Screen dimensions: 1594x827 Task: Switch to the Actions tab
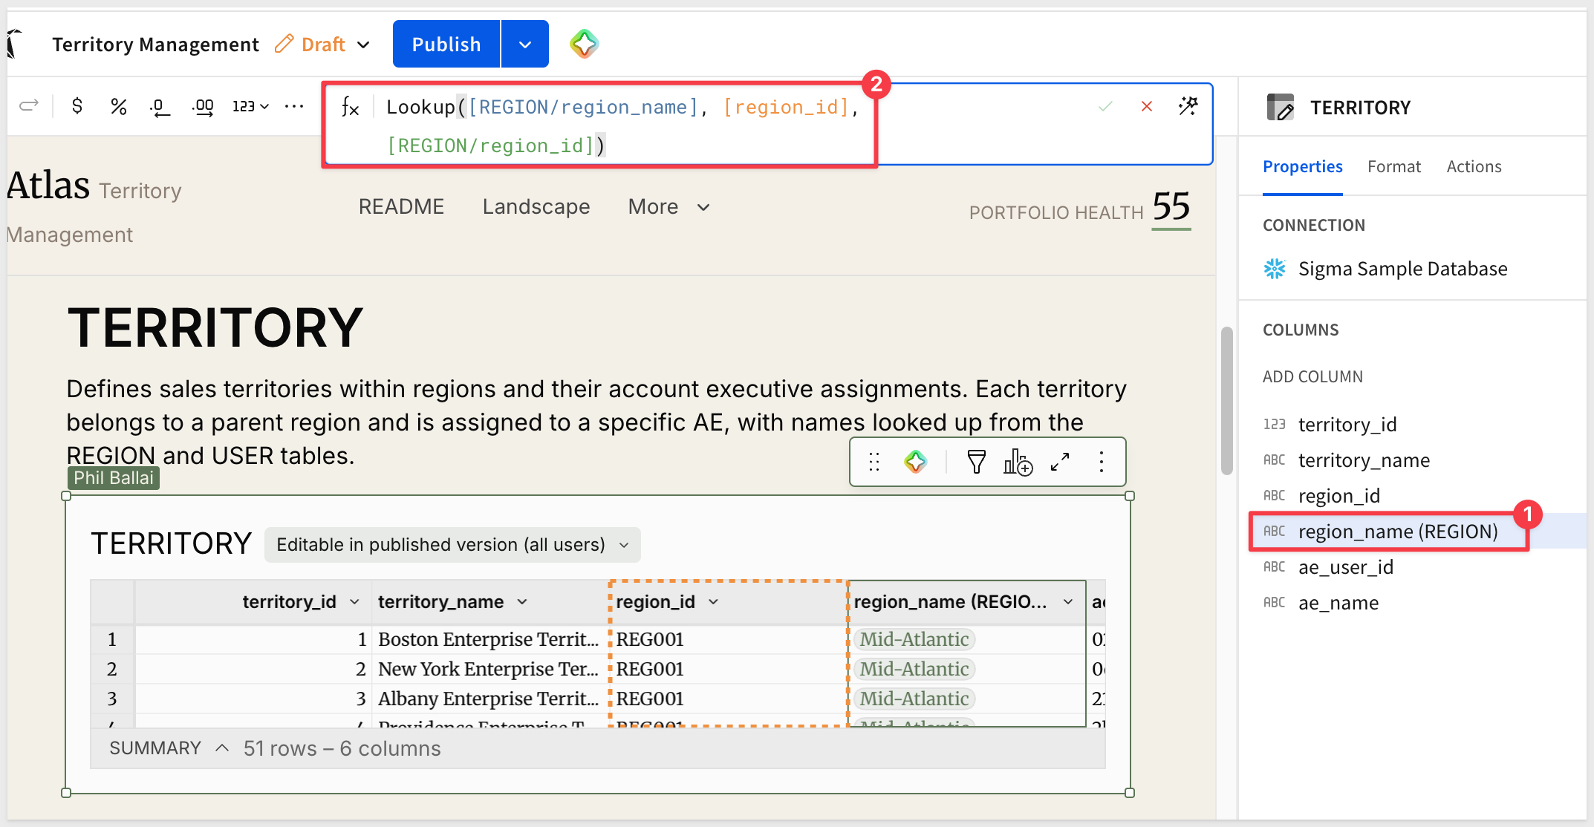(x=1474, y=167)
